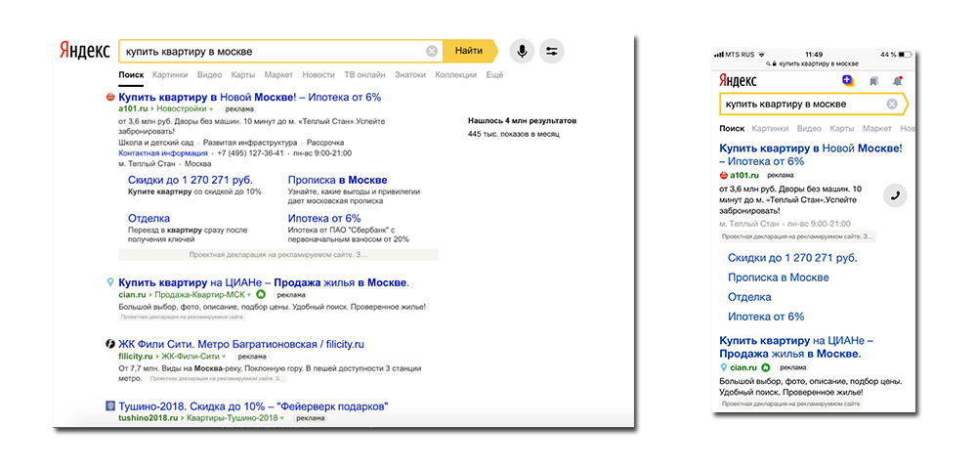Open the 'Скидки до 1 270 271 руб.' desktop sitelink
This screenshot has width=977, height=468.
pyautogui.click(x=191, y=180)
